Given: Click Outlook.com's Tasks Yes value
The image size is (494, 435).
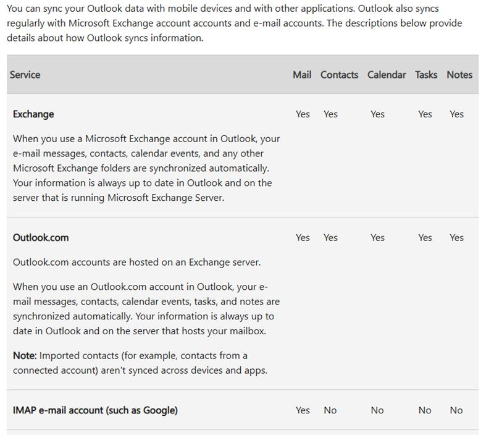Looking at the screenshot, I should click(425, 238).
